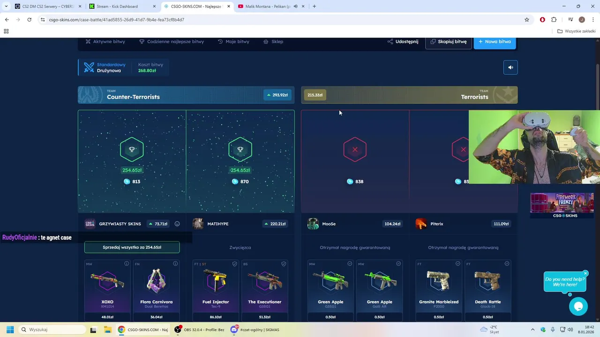Click GRZYWIASTY SKINS player avatar
This screenshot has width=600, height=337.
point(90,224)
